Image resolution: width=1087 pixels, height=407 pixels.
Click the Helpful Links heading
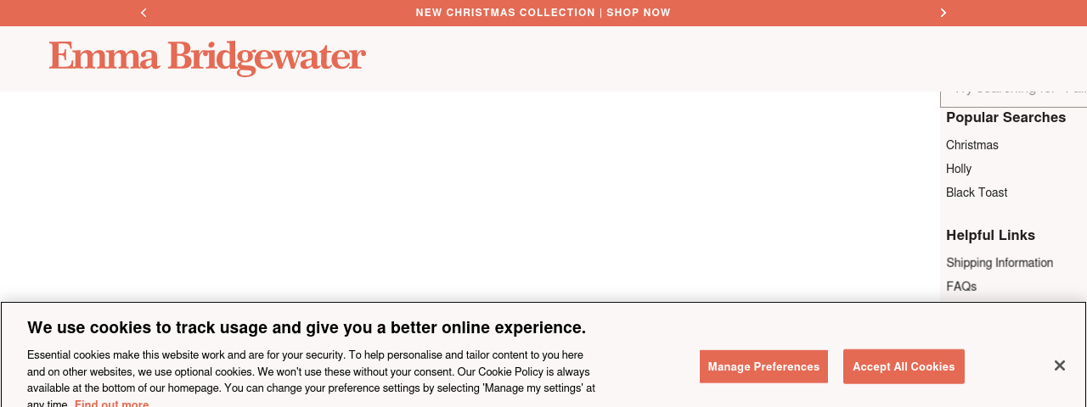tap(990, 235)
